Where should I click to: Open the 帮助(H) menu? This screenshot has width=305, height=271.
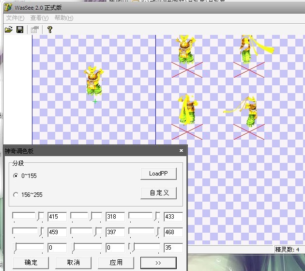tap(64, 18)
